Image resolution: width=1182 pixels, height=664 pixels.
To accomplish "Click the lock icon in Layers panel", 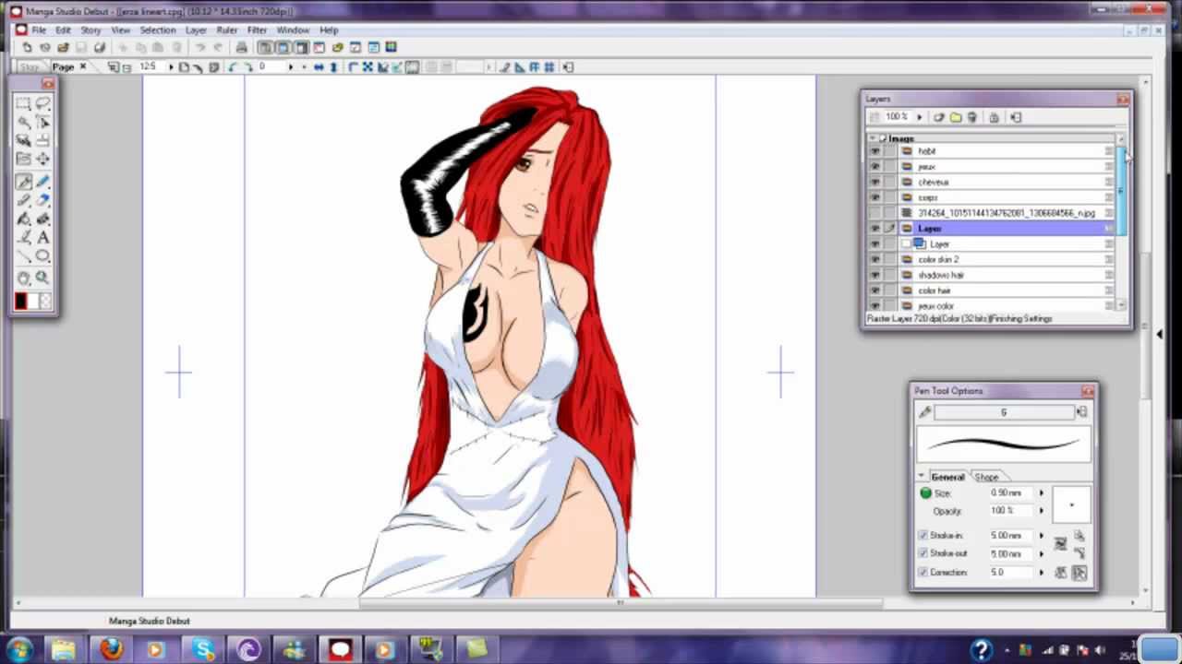I will point(994,117).
